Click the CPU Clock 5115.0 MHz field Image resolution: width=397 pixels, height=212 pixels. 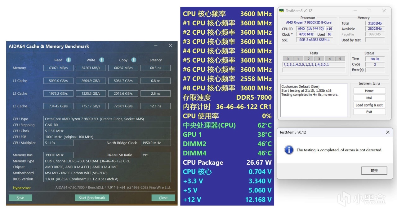[x=107, y=131]
